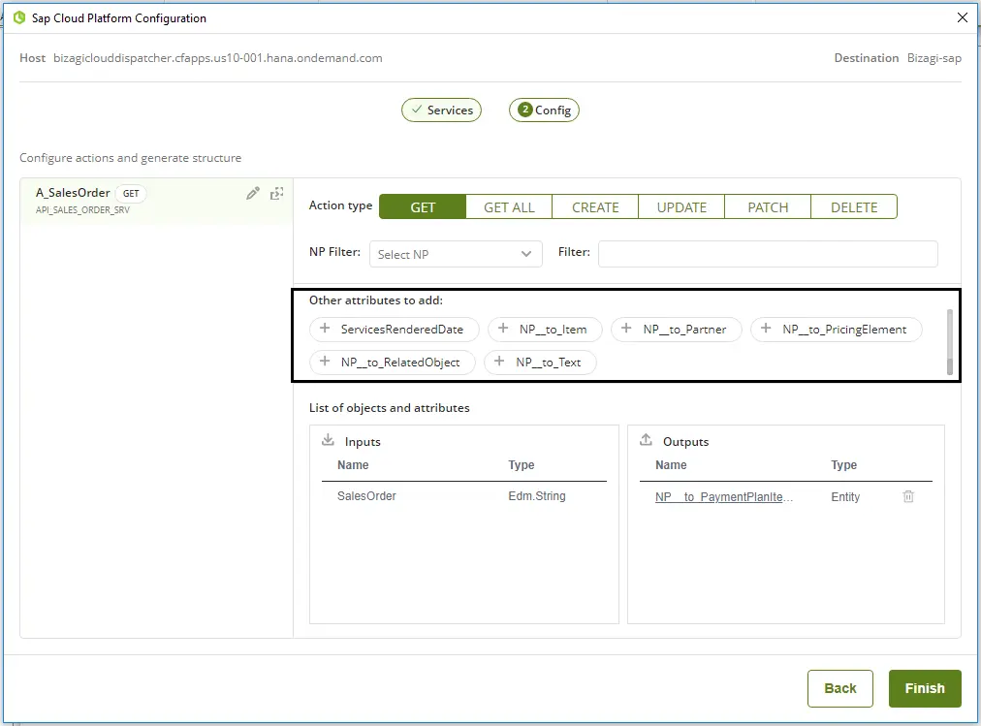Image resolution: width=981 pixels, height=726 pixels.
Task: Click the Entity type cell in Outputs
Action: click(845, 497)
